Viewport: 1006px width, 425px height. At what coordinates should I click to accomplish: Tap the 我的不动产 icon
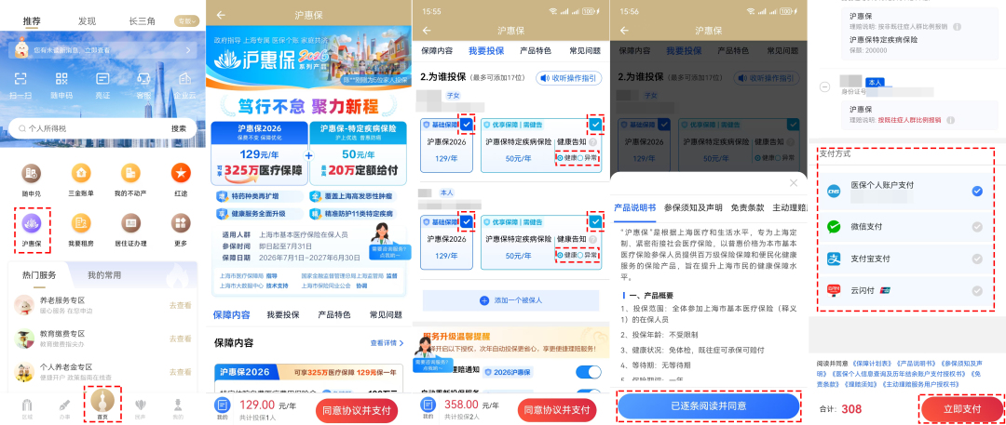130,172
